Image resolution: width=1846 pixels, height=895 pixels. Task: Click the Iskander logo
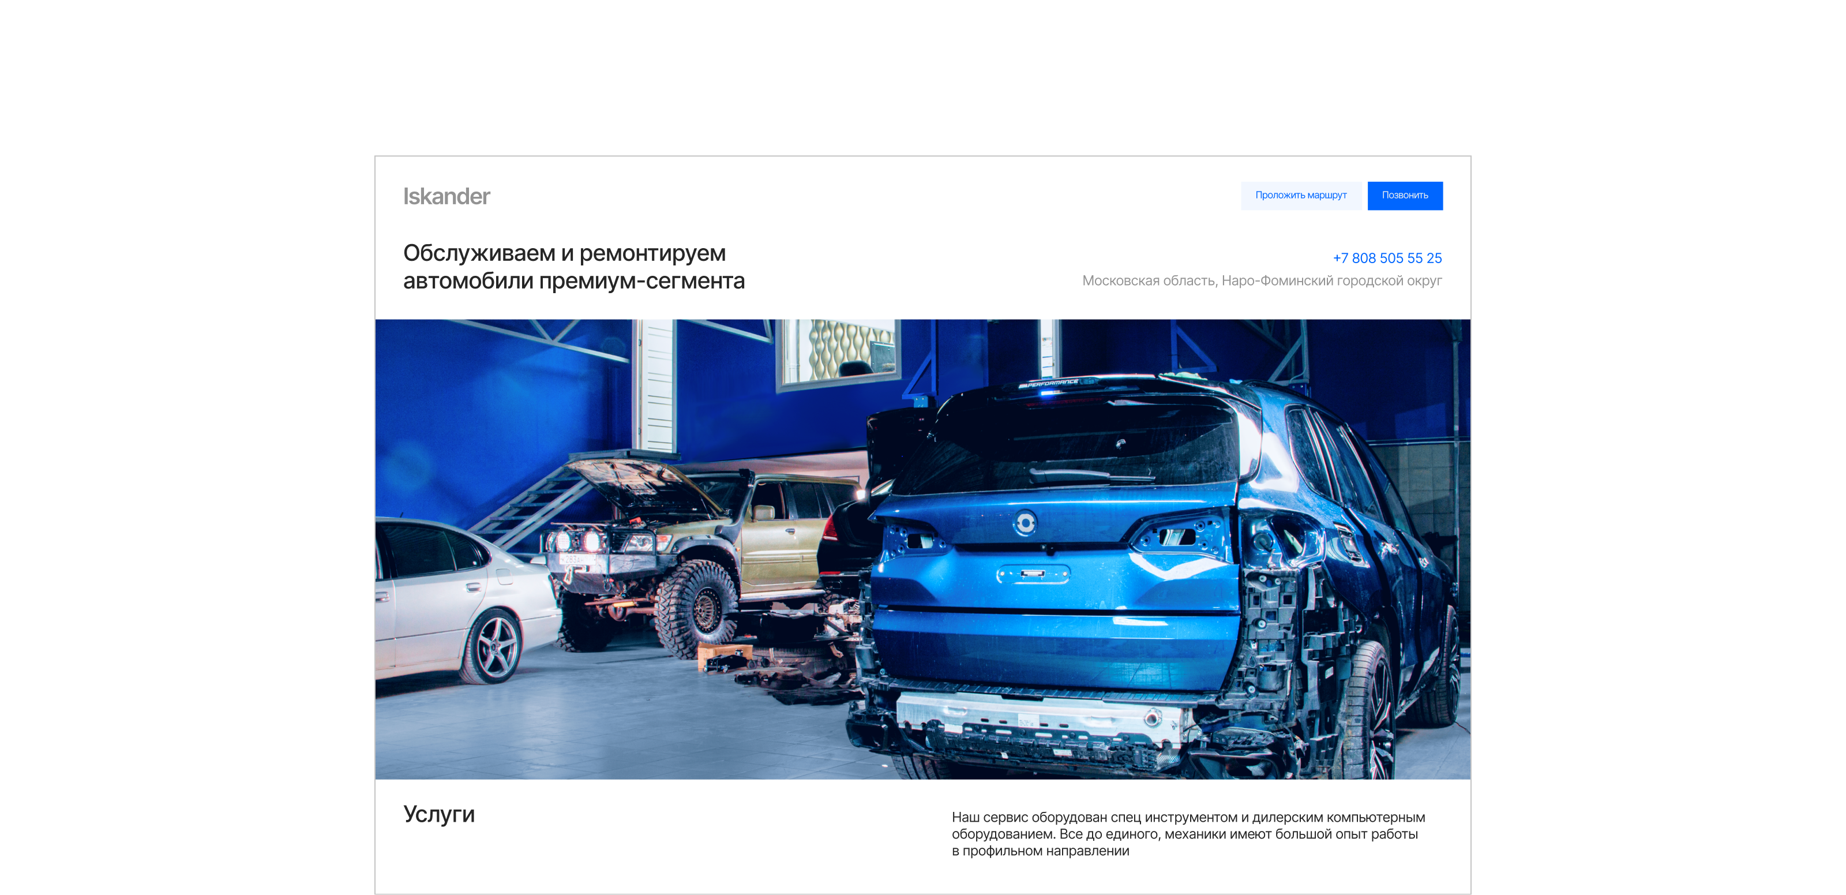click(x=446, y=196)
